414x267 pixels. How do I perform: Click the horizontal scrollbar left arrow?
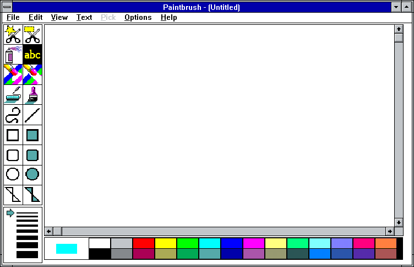[49, 231]
